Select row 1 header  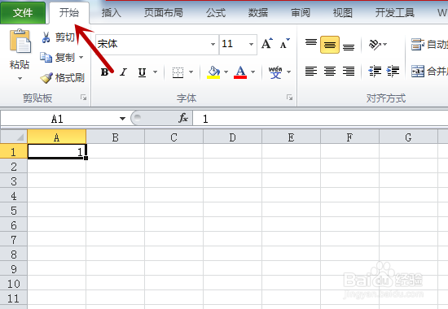(13, 151)
